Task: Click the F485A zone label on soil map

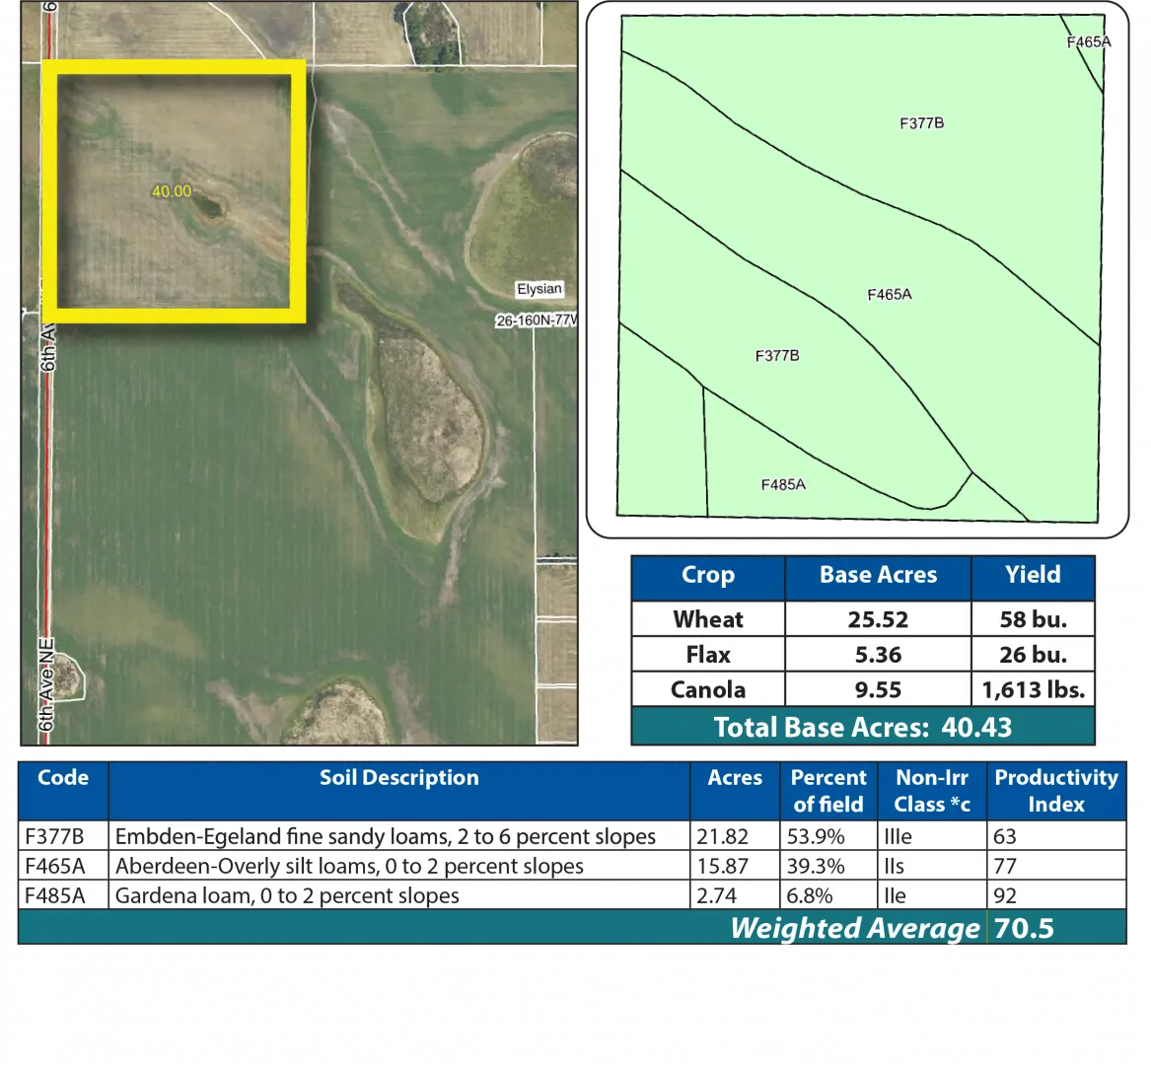Action: pos(783,484)
